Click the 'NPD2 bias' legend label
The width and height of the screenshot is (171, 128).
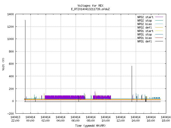click(145, 24)
